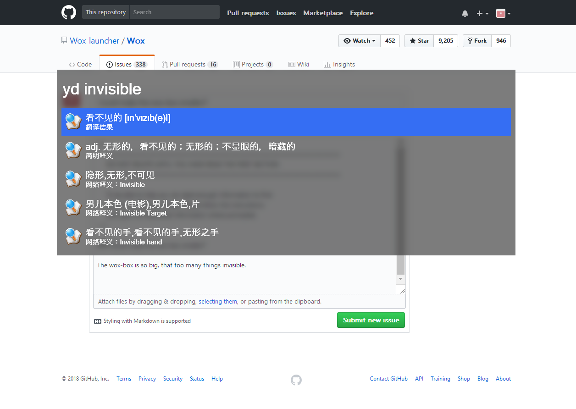This screenshot has width=576, height=409.
Task: Switch to the repository Pull requests tab
Action: pos(190,64)
